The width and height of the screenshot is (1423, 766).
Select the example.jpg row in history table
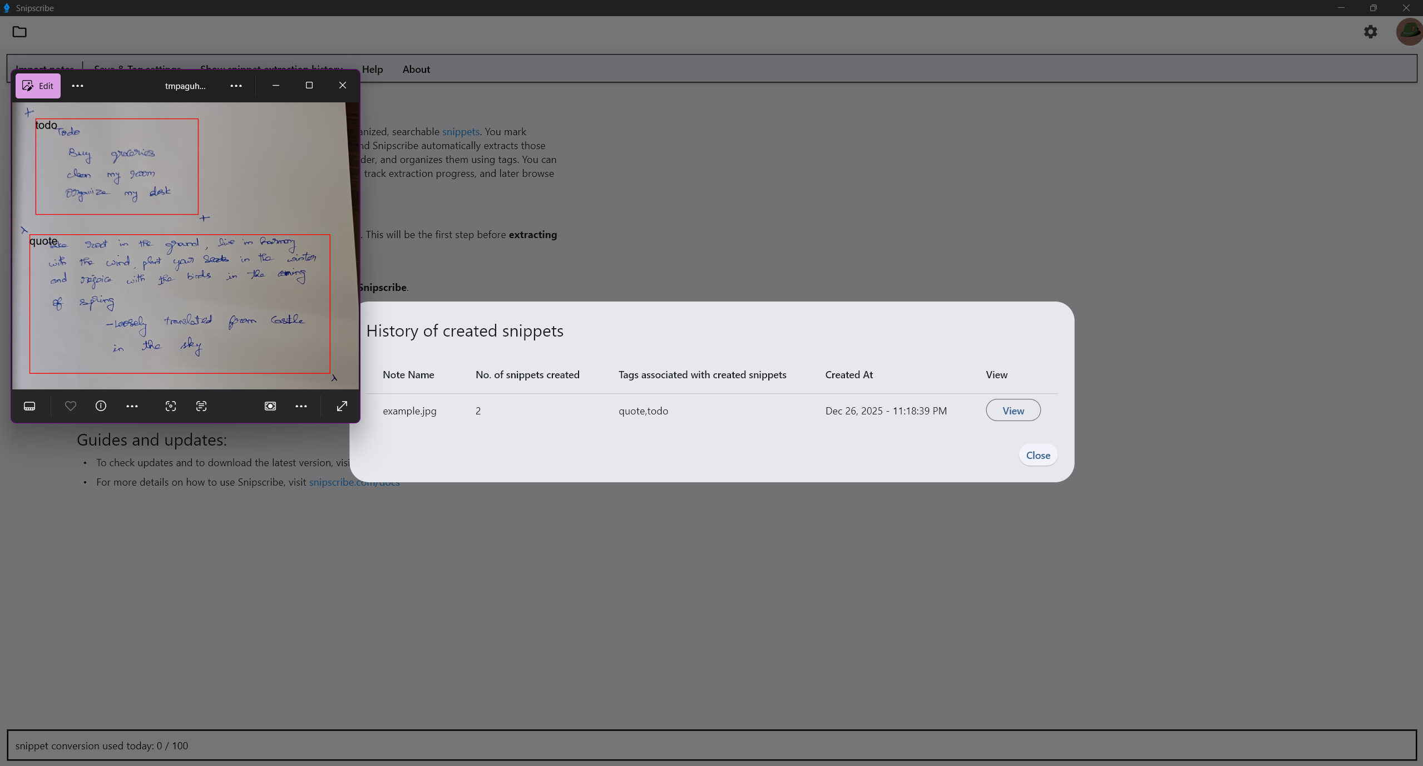pos(409,411)
